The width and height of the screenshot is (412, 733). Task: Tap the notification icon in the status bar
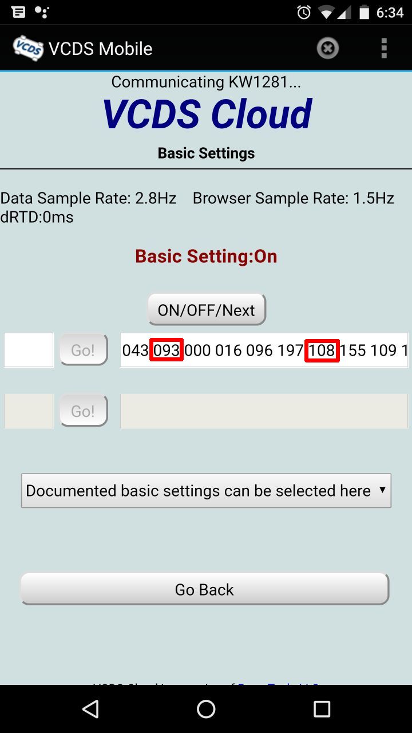tap(18, 12)
